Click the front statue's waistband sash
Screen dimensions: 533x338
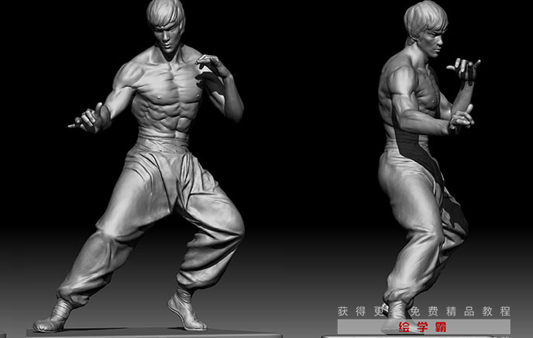pos(163,142)
